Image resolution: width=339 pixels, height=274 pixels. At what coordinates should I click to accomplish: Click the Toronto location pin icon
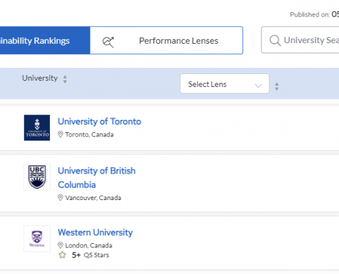coord(60,134)
